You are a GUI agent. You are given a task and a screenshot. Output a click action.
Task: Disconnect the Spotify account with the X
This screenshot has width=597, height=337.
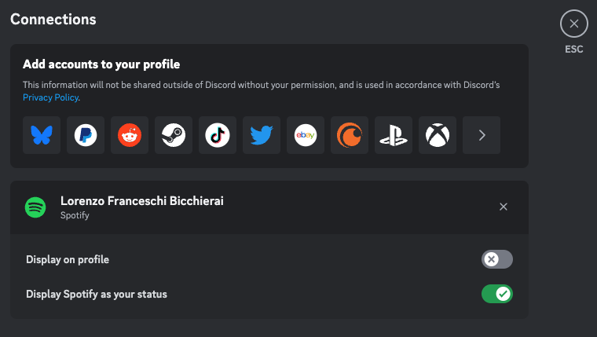click(x=504, y=207)
